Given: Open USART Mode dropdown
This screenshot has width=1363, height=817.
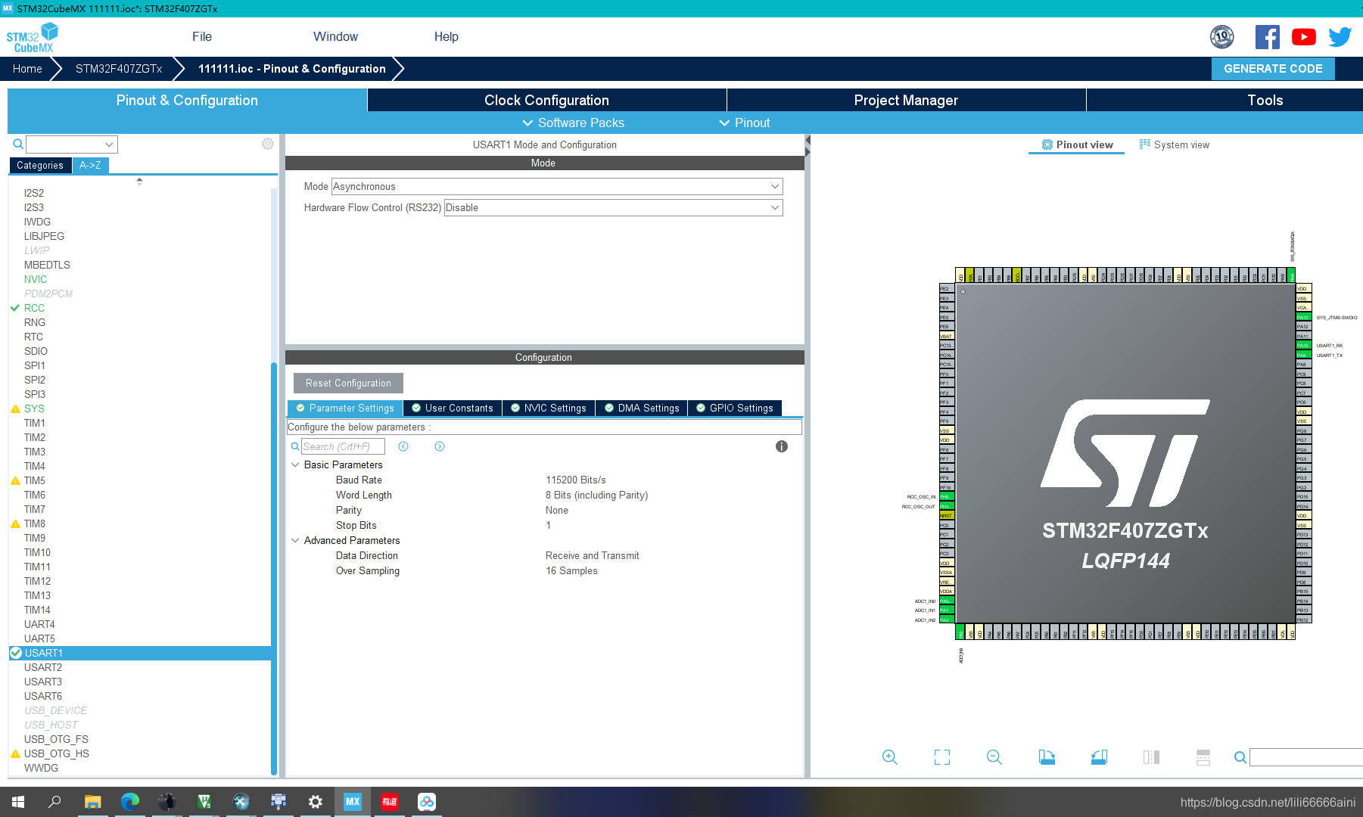Looking at the screenshot, I should [x=557, y=186].
